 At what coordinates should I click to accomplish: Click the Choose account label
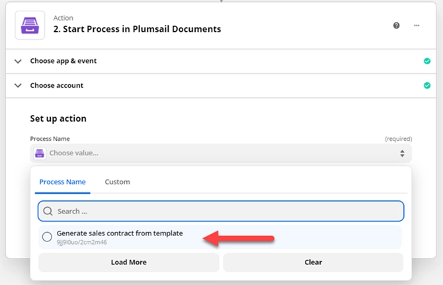(x=56, y=85)
